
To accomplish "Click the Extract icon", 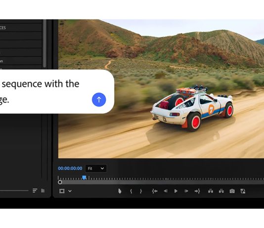I will pyautogui.click(x=221, y=191).
